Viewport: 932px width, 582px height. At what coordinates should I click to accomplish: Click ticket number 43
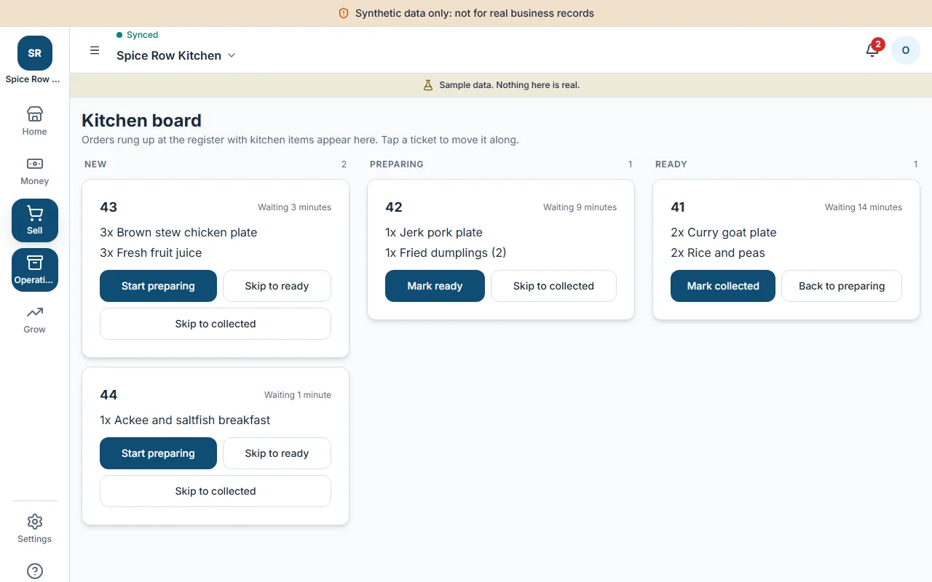coord(108,207)
